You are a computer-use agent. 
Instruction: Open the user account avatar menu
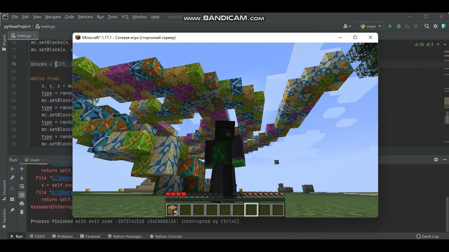(347, 26)
